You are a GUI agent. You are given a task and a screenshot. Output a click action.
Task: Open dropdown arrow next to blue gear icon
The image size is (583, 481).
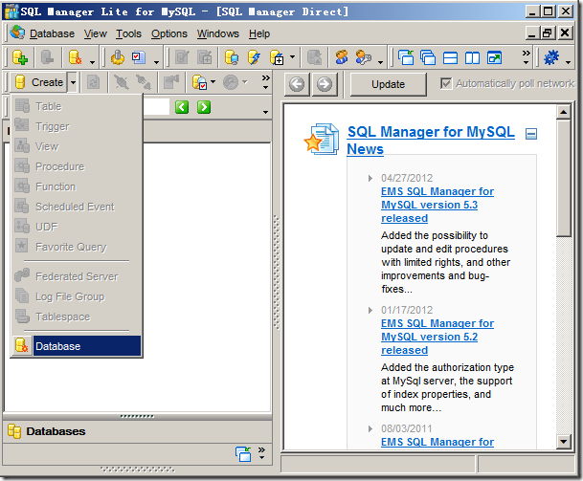click(568, 62)
